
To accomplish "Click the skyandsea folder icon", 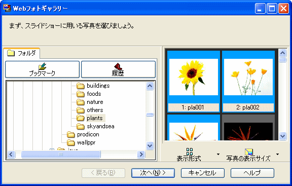I will (81, 126).
